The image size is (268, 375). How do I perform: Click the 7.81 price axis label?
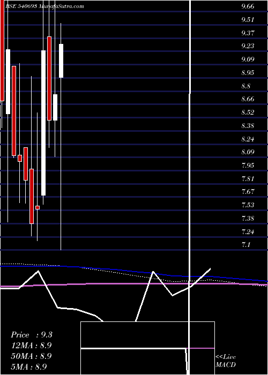point(248,178)
